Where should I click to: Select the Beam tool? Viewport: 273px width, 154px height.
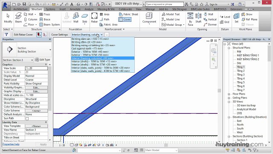pyautogui.click(x=18, y=18)
